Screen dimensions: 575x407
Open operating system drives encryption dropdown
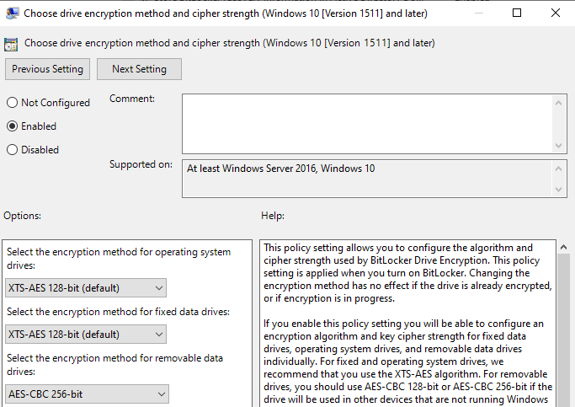click(x=86, y=287)
